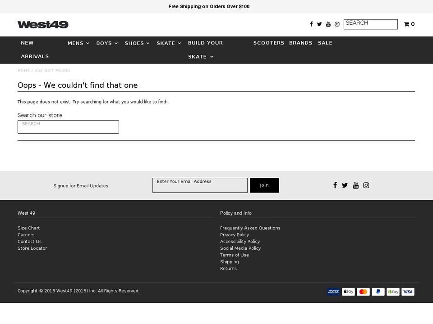Open the Accessibility Policy link
The width and height of the screenshot is (433, 324).
(x=240, y=241)
